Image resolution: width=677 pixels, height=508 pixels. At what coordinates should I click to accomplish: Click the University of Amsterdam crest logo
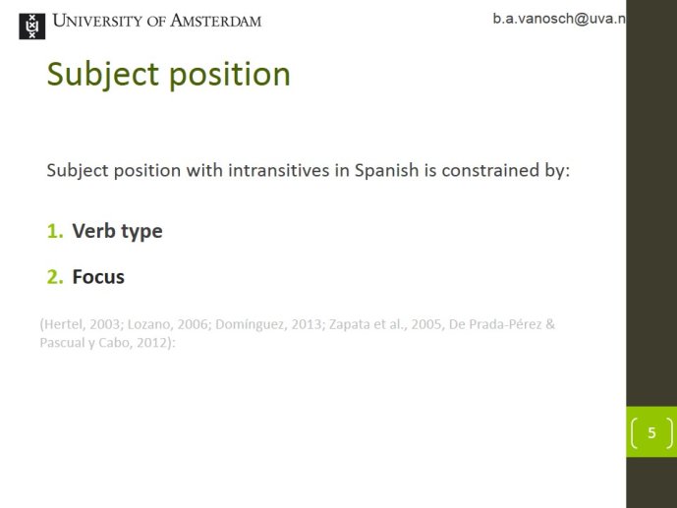(32, 26)
